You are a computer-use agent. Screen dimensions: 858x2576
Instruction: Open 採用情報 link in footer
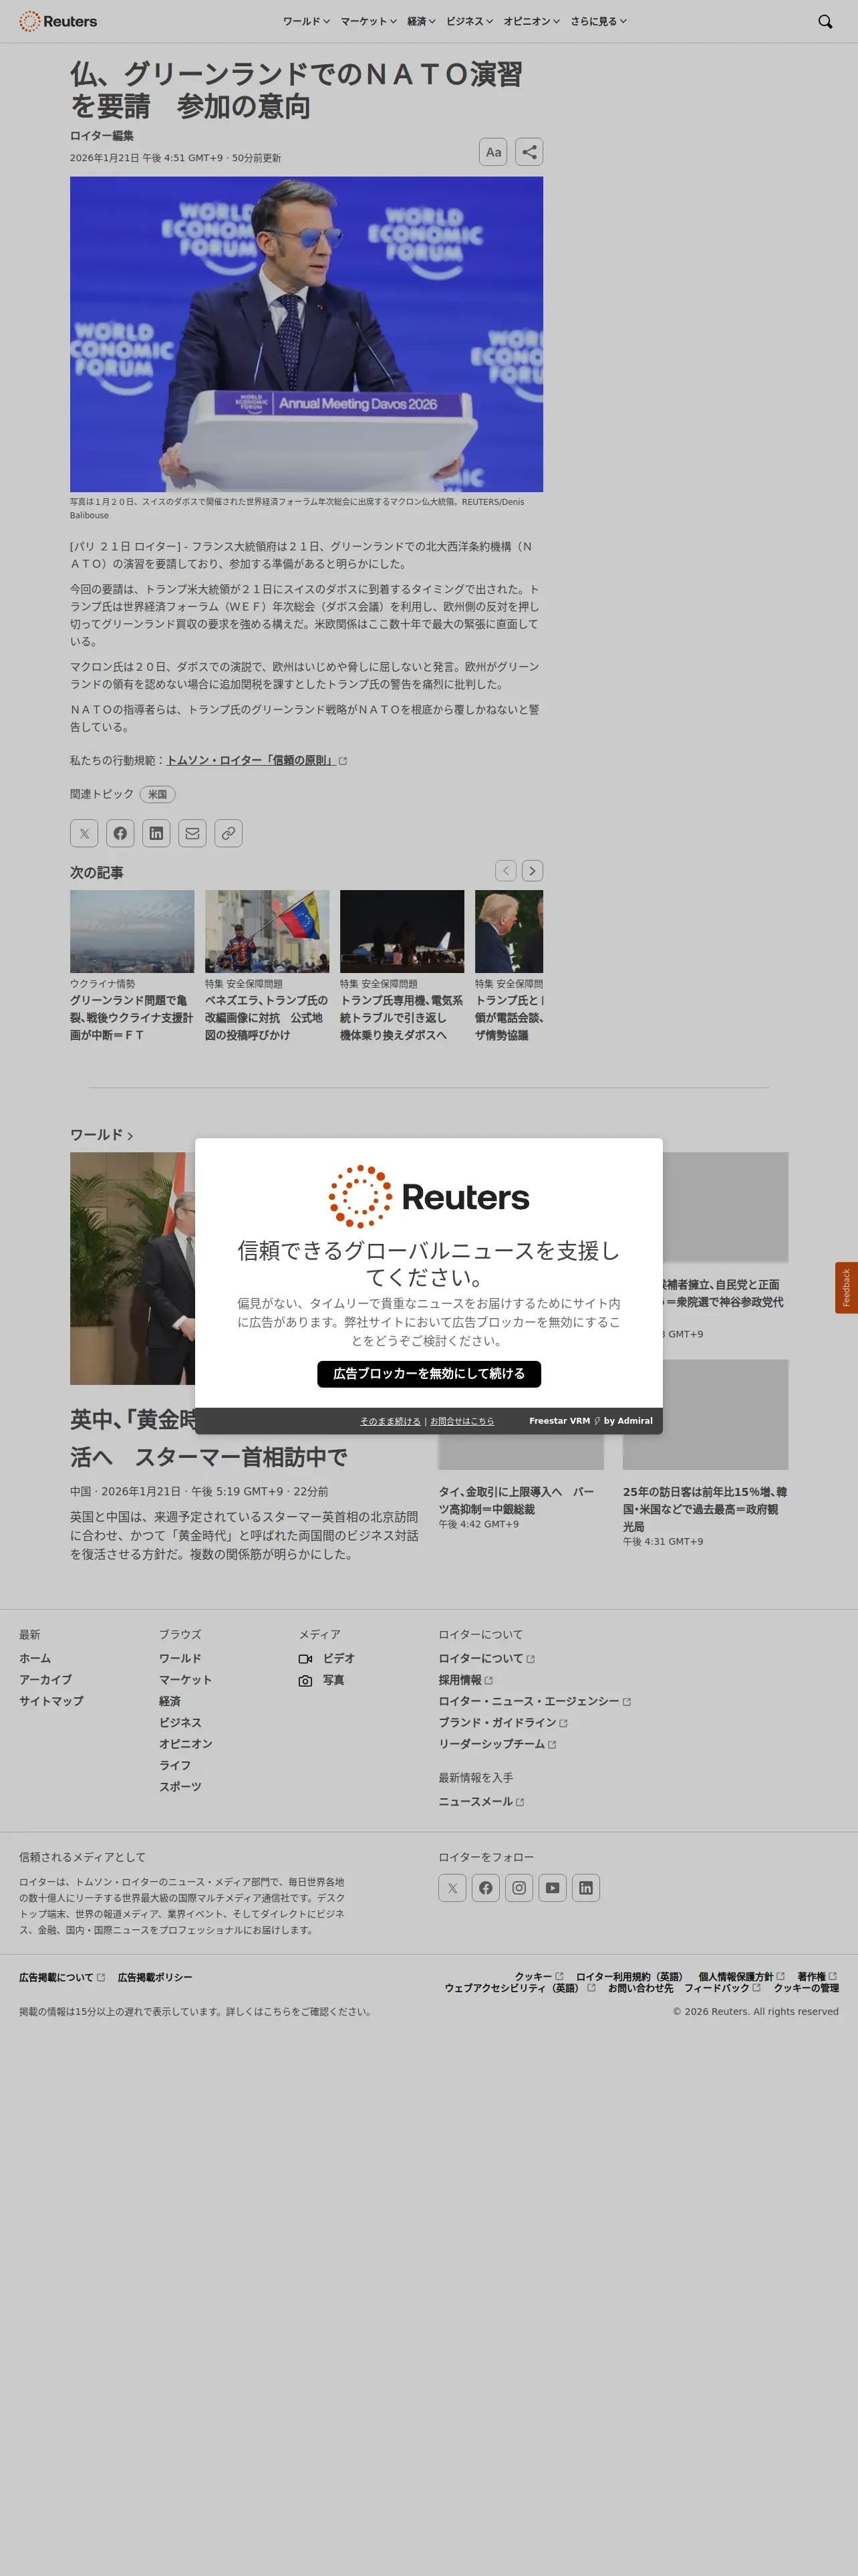[x=464, y=1681]
